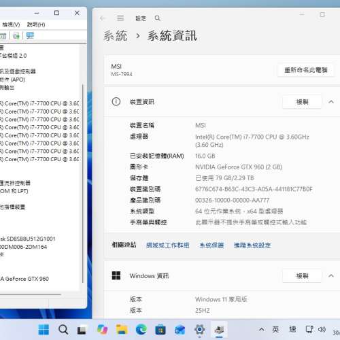Show hidden tray icons chevron
This screenshot has height=340, width=340.
coord(261,329)
